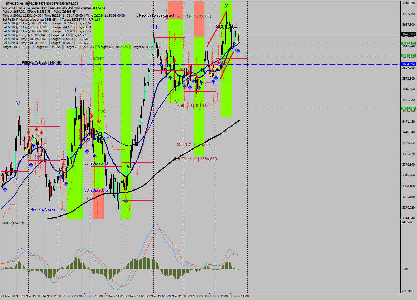This screenshot has height=300, width=417.
Task: Click the correction 87.5 label
Action: (95, 190)
